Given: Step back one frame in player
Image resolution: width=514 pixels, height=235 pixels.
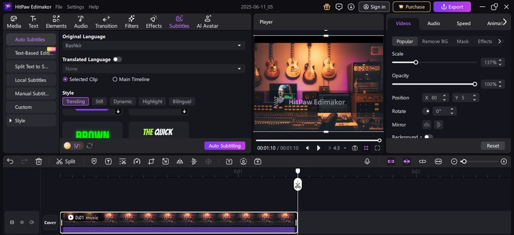Looking at the screenshot, I should click(x=308, y=148).
